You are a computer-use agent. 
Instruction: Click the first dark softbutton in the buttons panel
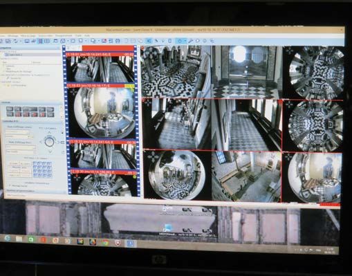point(10,109)
